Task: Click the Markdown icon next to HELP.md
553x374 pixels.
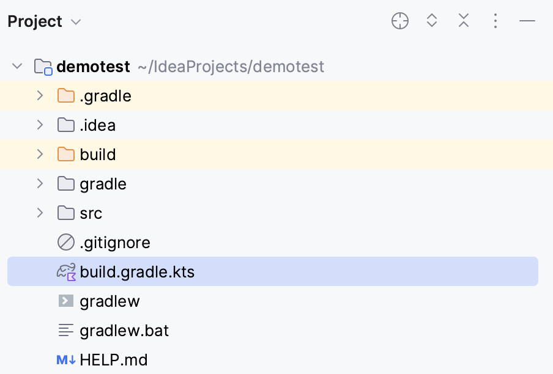Action: [x=65, y=360]
